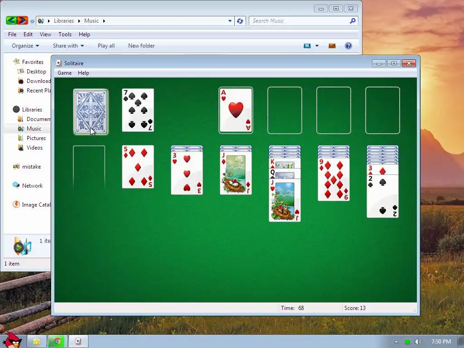Click the Forward arrow in explorer
This screenshot has height=348, width=464.
click(x=23, y=20)
